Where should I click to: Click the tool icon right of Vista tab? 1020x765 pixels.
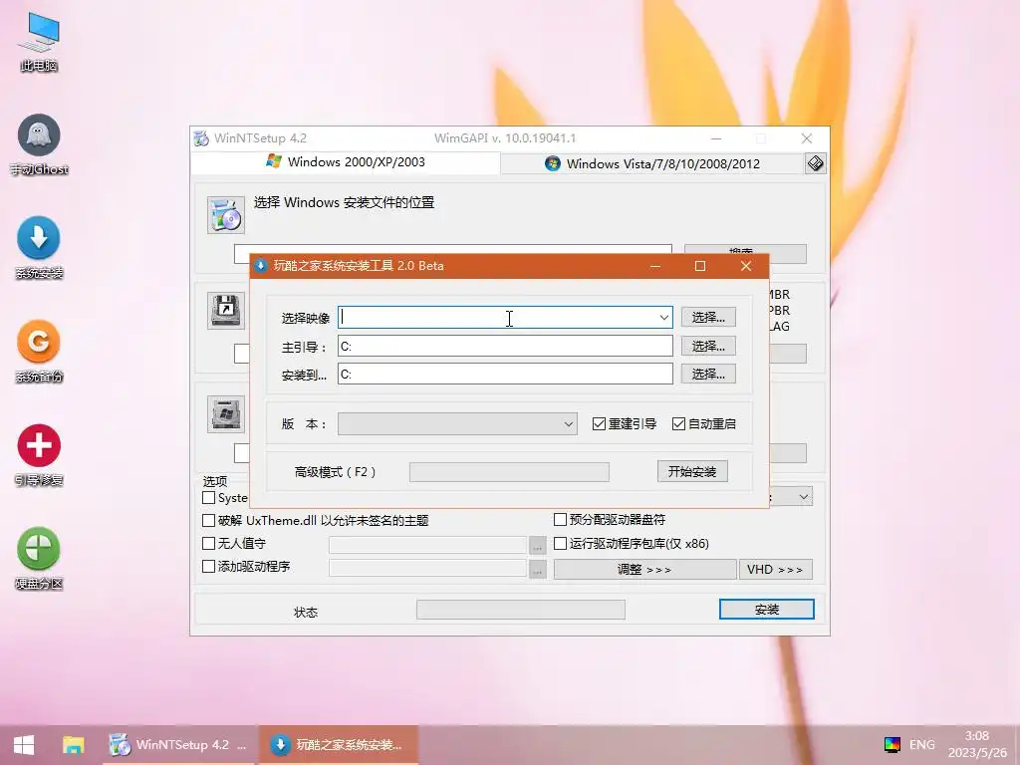pos(816,163)
